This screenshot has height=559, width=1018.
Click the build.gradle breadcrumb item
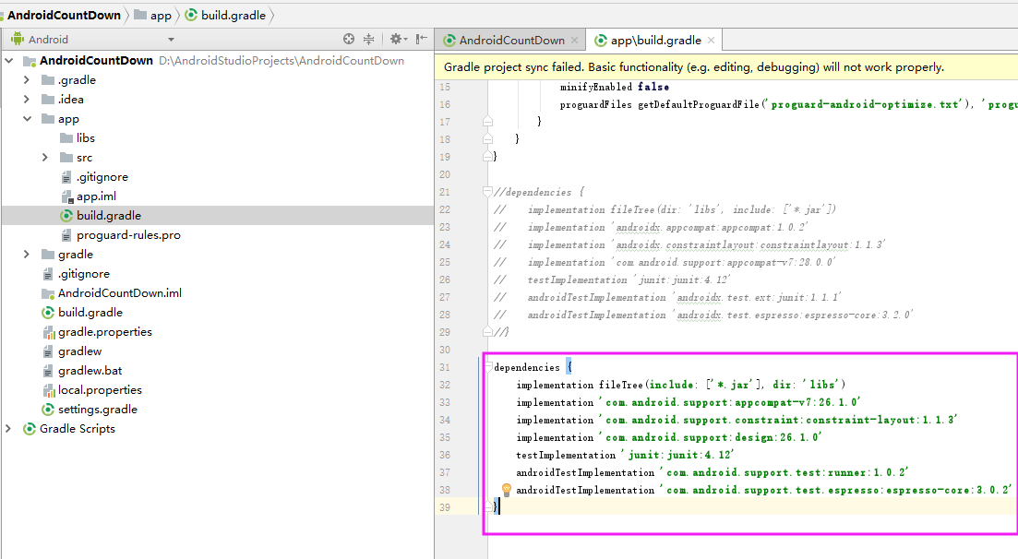[226, 15]
